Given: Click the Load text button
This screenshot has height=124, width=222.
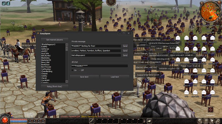Looking at the screenshot, I should click(x=115, y=77).
